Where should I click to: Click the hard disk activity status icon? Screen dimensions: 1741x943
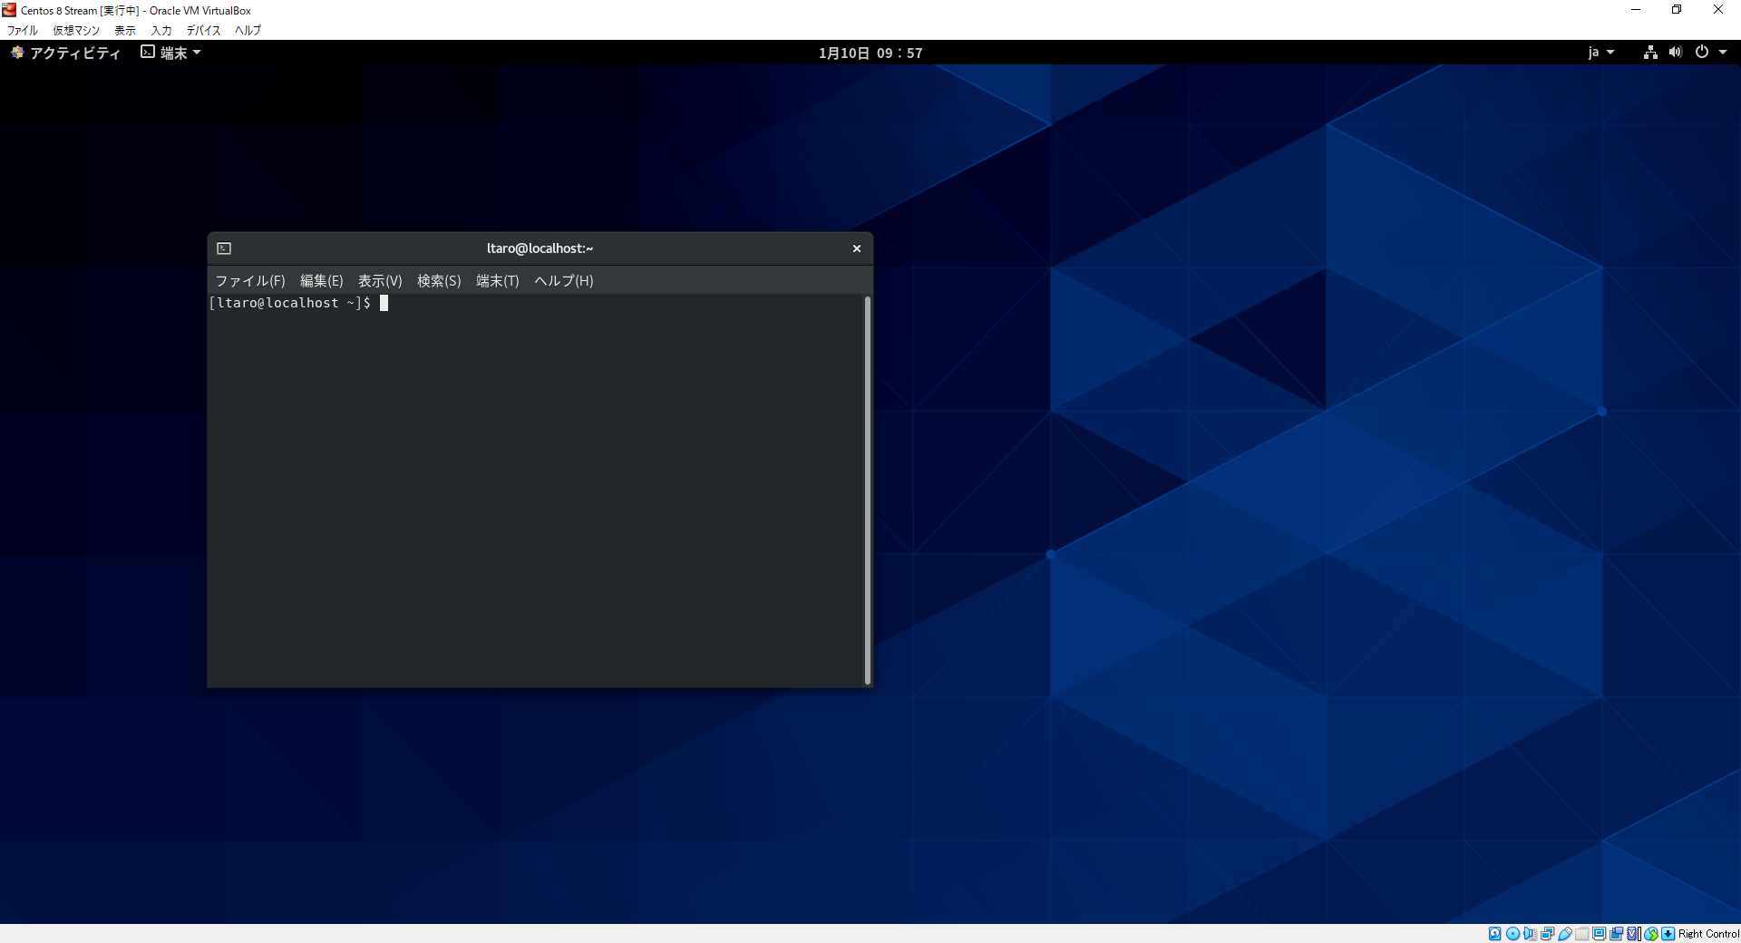(x=1494, y=934)
